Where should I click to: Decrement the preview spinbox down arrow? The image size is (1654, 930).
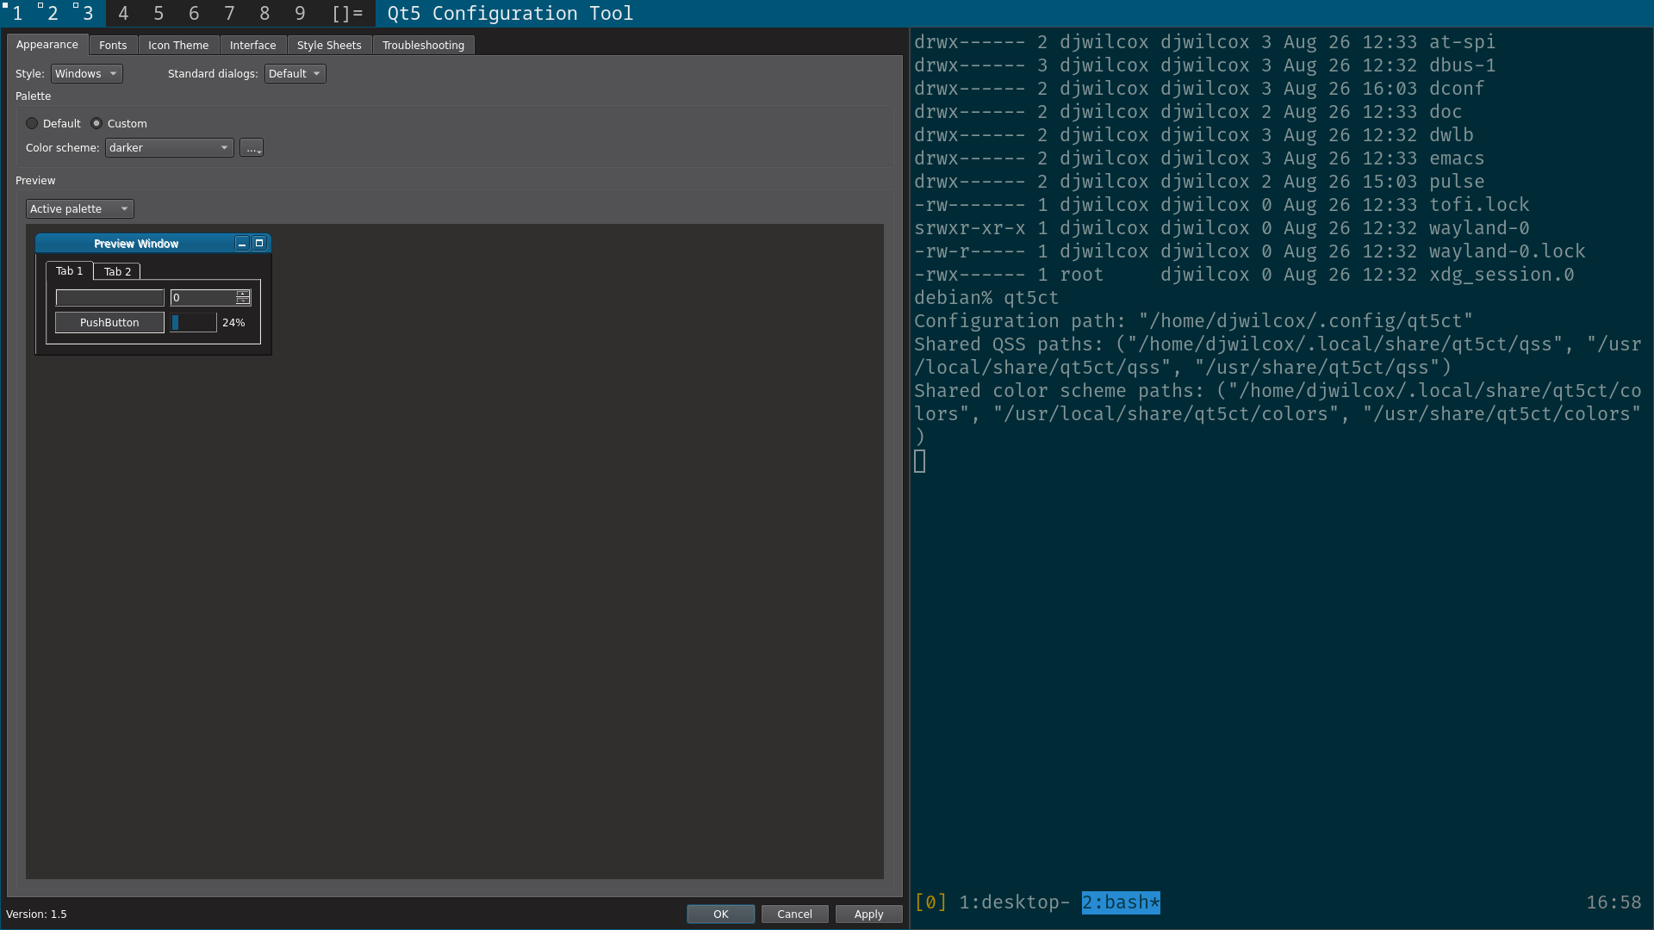(243, 301)
